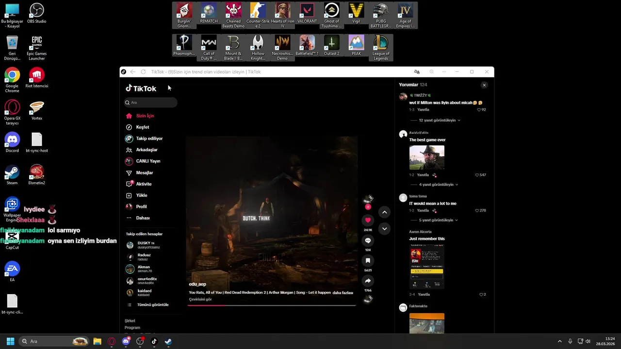Screen dimensions: 621x349
Task: Click the TikTok Ara search field
Action: coord(150,102)
